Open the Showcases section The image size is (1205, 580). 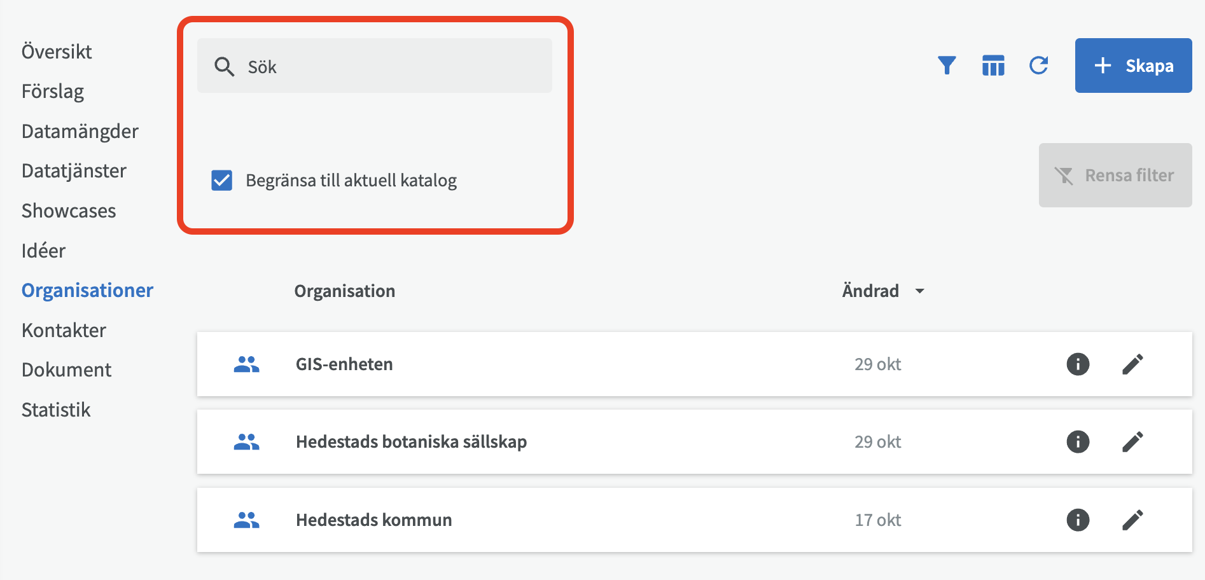click(69, 211)
